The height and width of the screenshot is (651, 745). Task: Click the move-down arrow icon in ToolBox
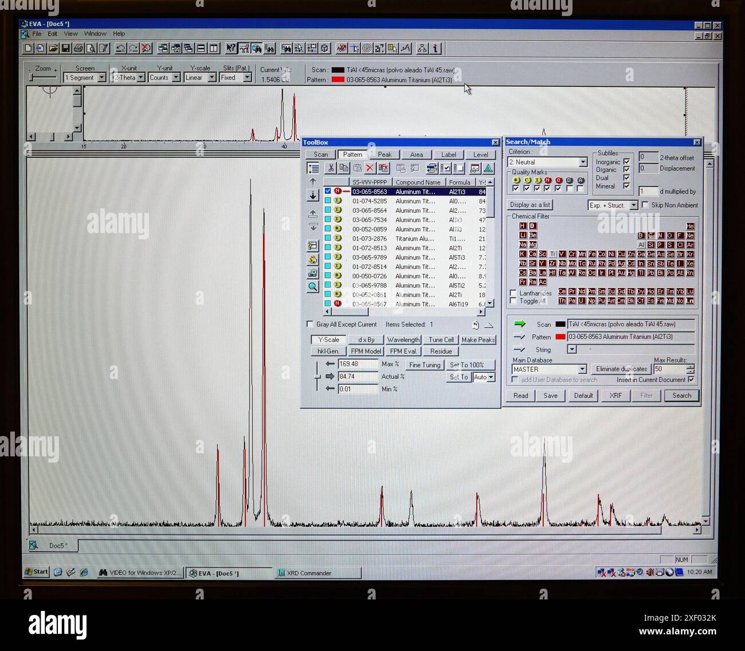(x=313, y=195)
